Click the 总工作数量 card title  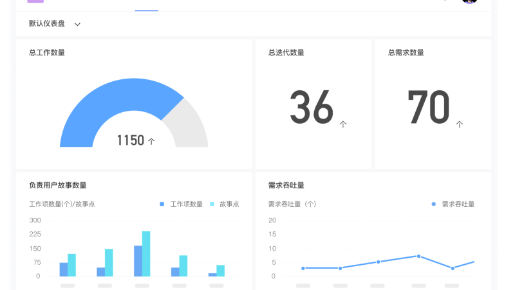pyautogui.click(x=47, y=53)
